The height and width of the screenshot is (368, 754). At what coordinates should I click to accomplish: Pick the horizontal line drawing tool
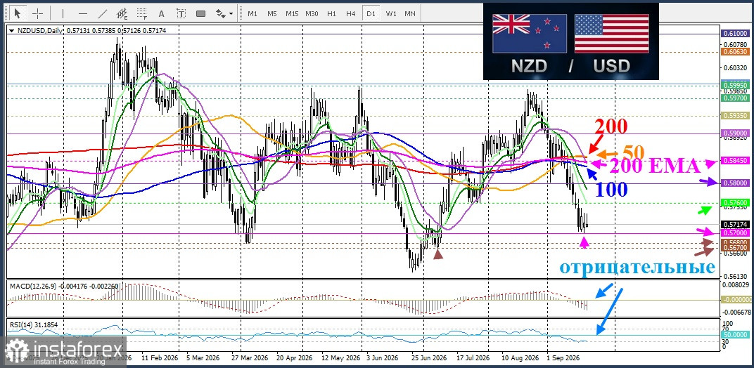pos(83,13)
